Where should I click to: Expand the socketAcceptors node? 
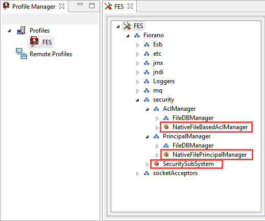point(137,174)
